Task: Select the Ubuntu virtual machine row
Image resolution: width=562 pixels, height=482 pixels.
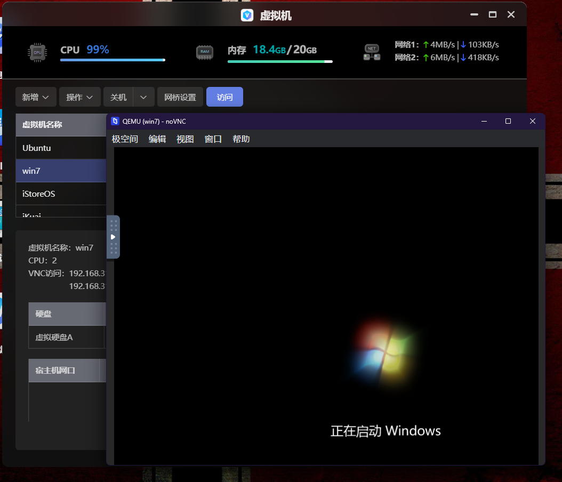Action: click(x=61, y=148)
